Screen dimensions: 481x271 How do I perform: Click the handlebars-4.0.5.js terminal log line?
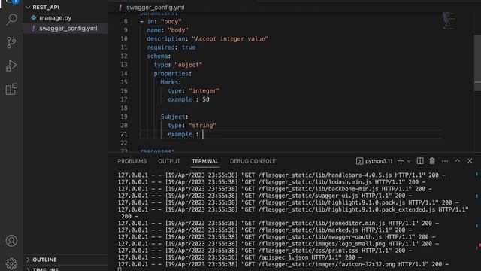click(x=282, y=175)
